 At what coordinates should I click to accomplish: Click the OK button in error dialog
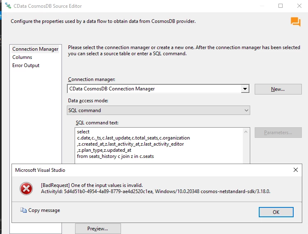tap(276, 212)
